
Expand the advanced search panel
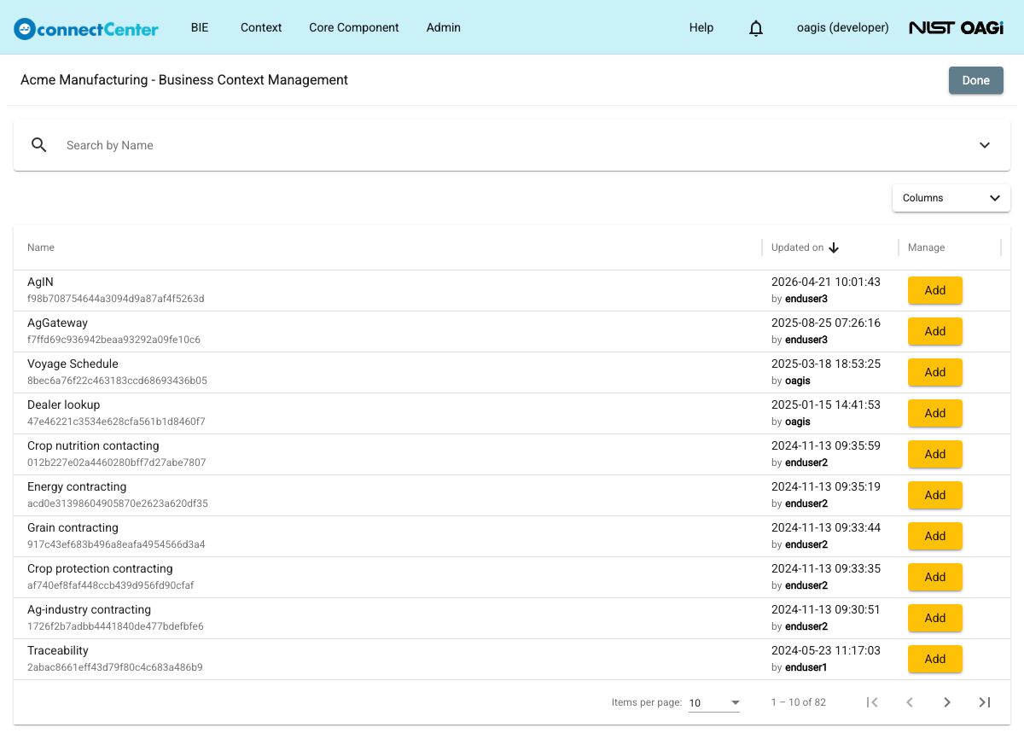(x=985, y=145)
